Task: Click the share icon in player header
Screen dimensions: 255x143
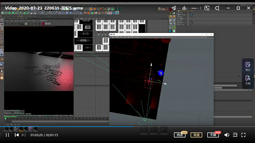Action: click(174, 8)
